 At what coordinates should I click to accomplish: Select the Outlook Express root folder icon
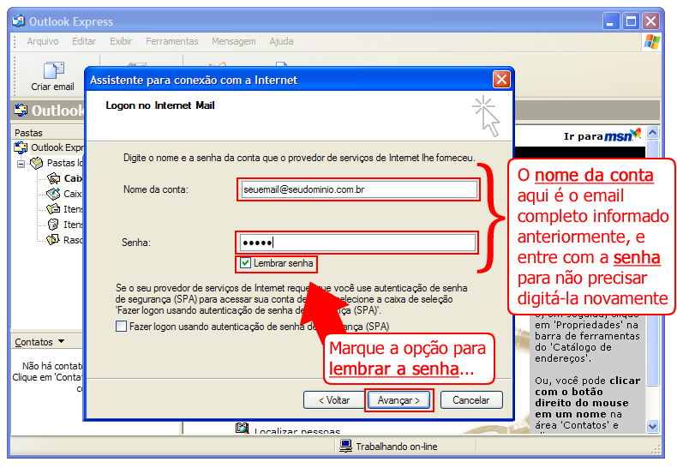21,147
